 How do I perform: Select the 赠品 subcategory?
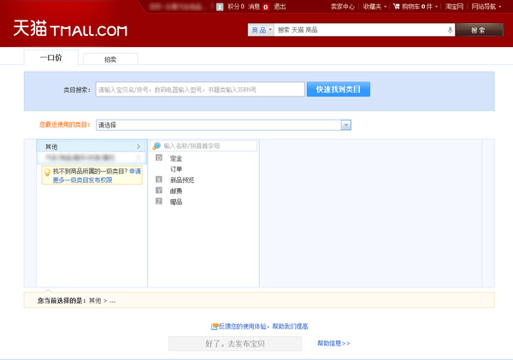tap(176, 202)
